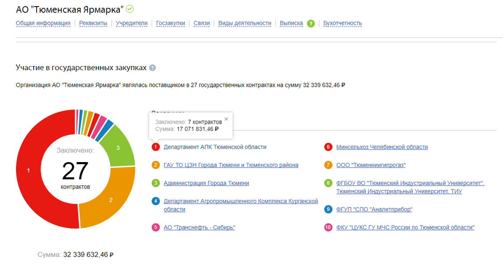503x277 pixels.
Task: Click the tooltip amount 17 071 831,46 ₽
Action: point(198,129)
